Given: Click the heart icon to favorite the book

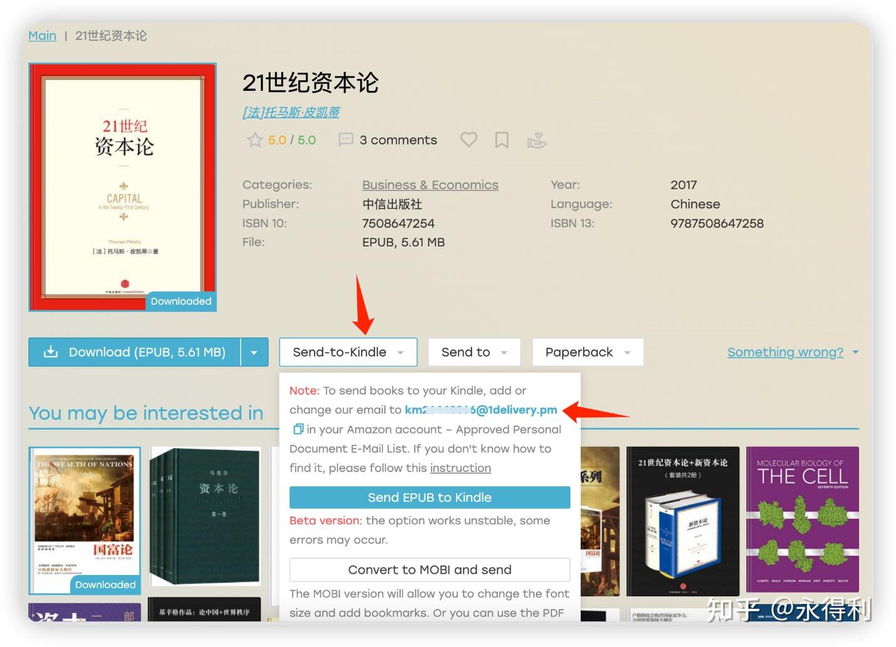Looking at the screenshot, I should tap(468, 140).
